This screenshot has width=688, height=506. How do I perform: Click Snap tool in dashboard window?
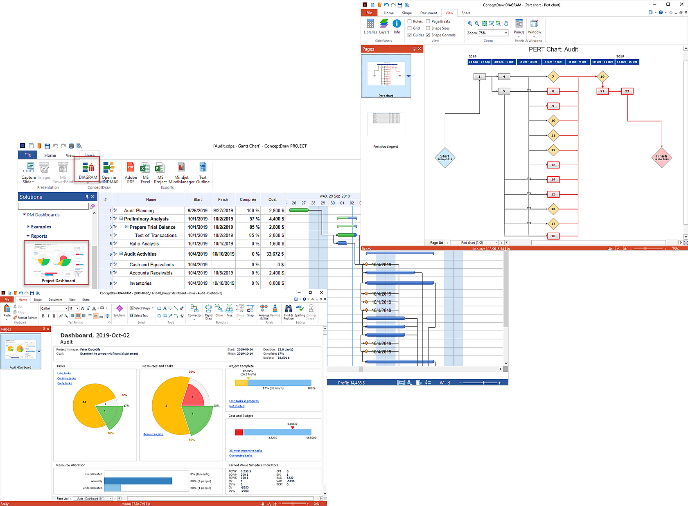click(250, 310)
